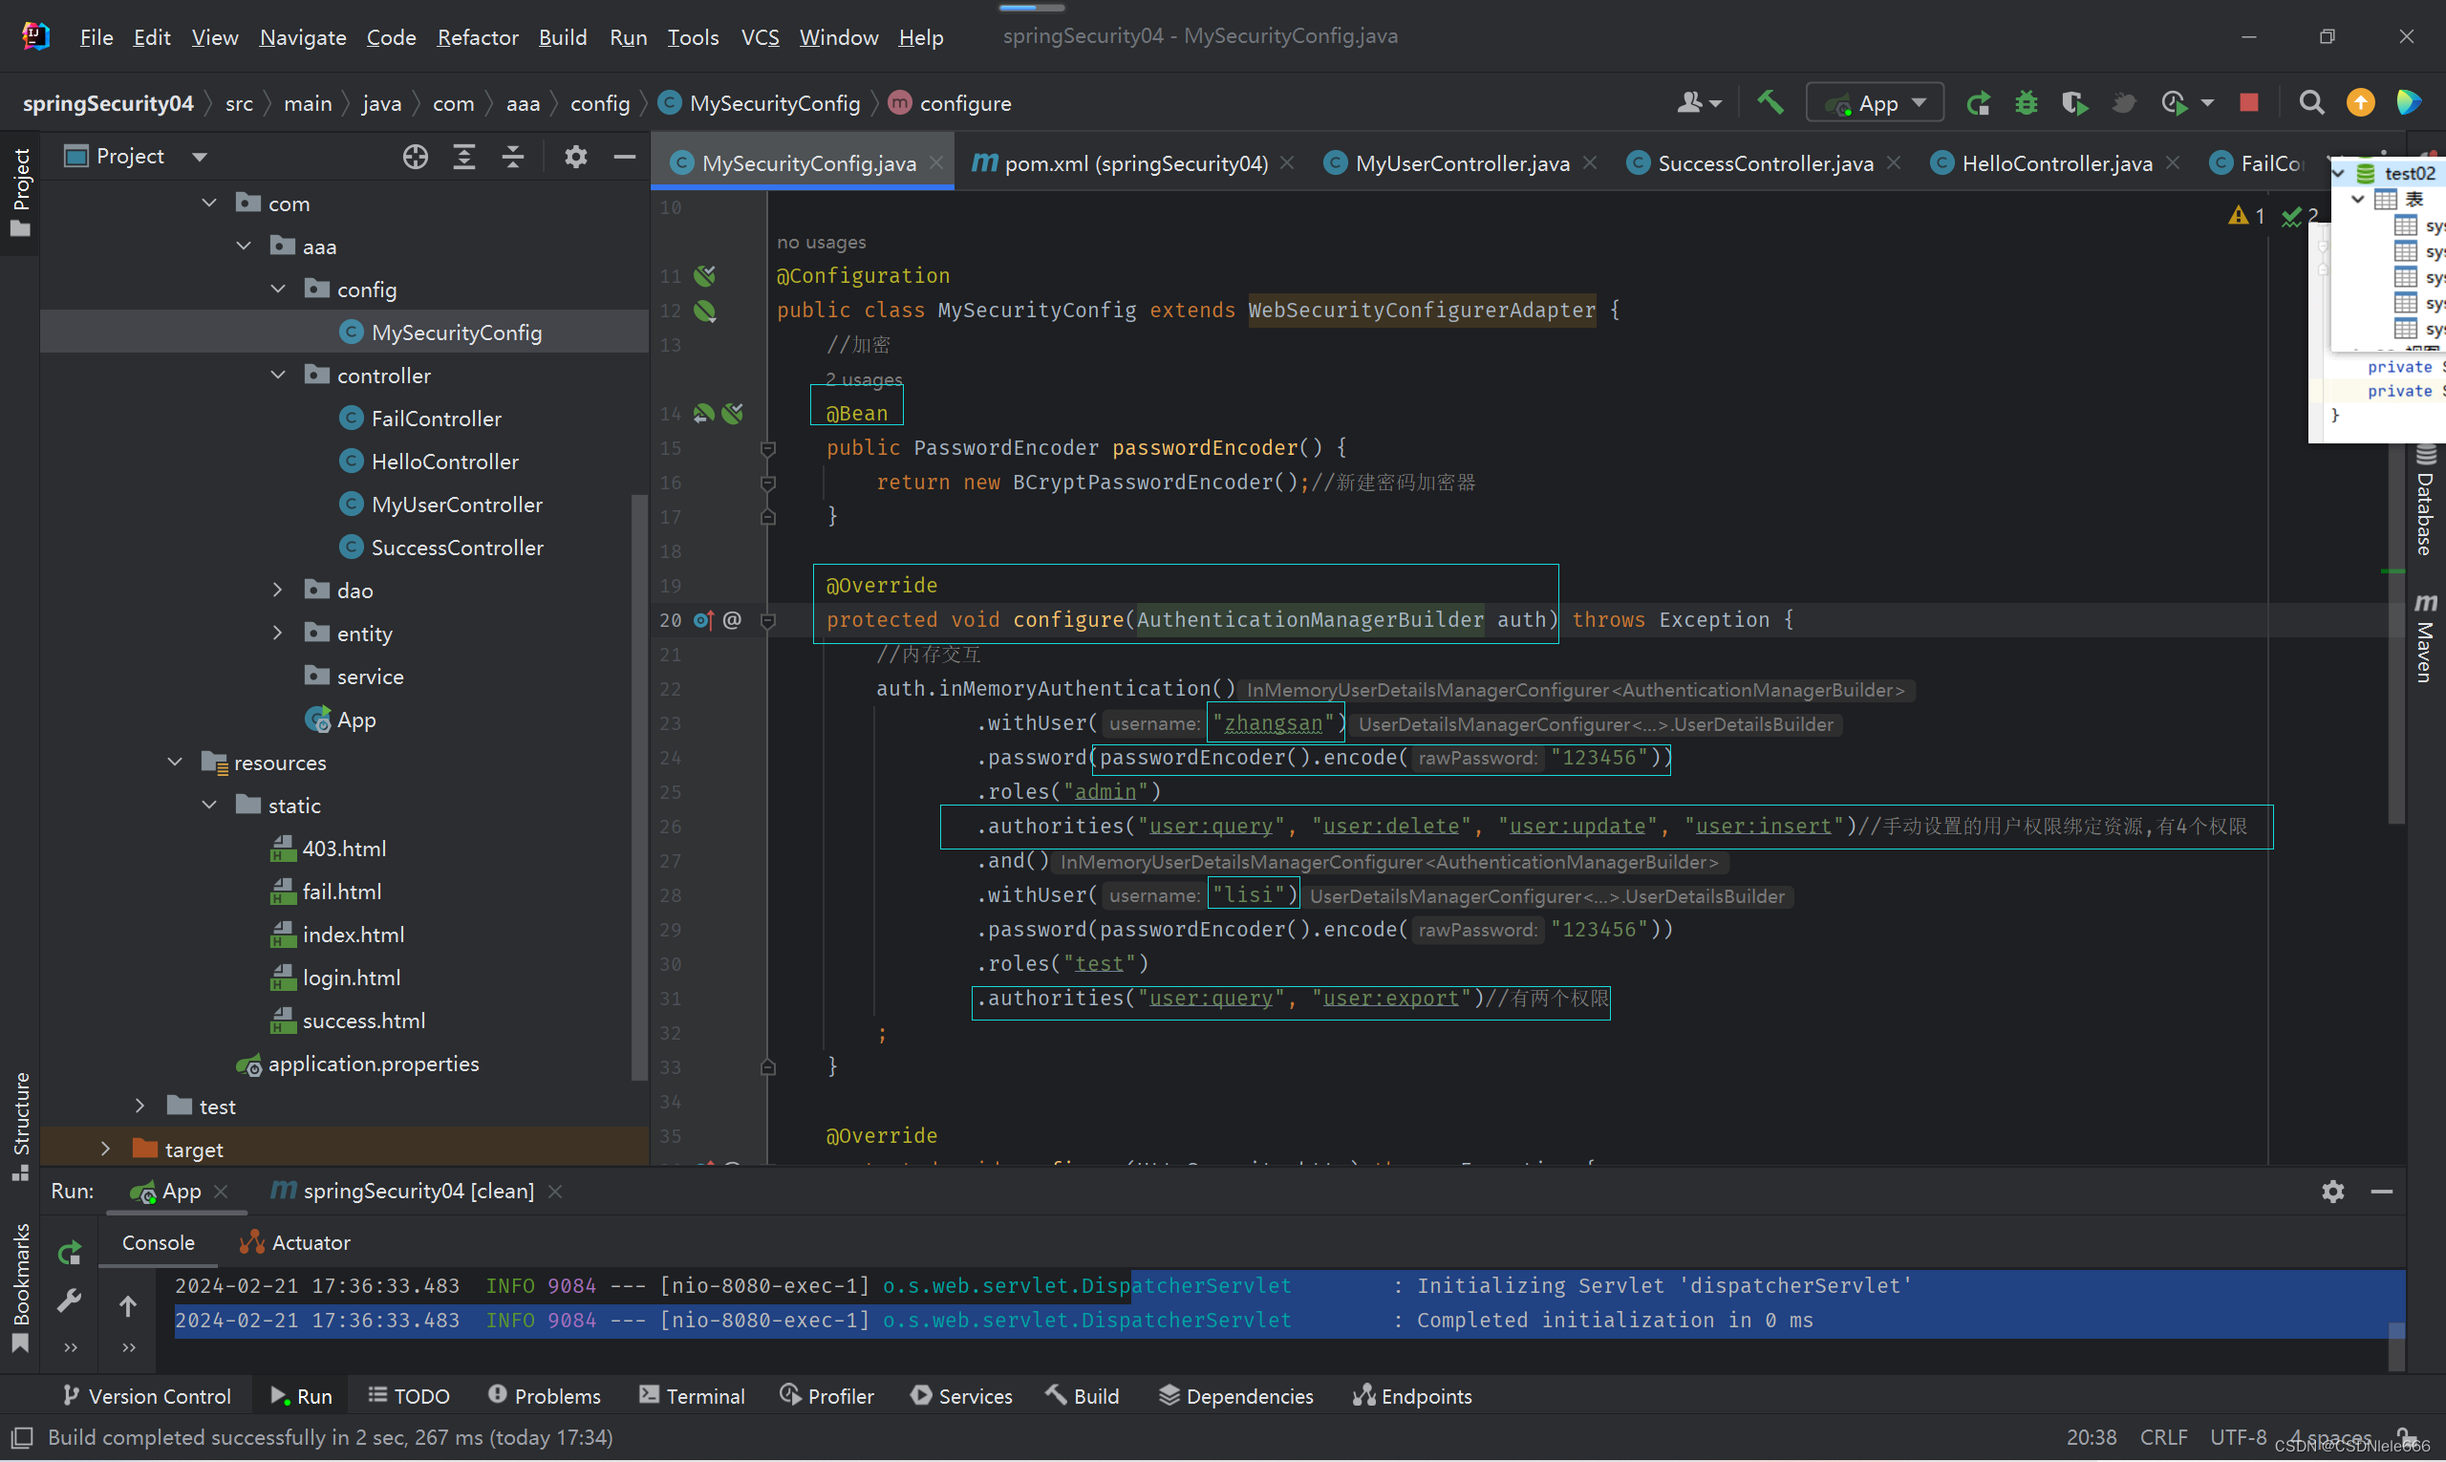Open the App run configuration dropdown
This screenshot has width=2446, height=1462.
1918,101
